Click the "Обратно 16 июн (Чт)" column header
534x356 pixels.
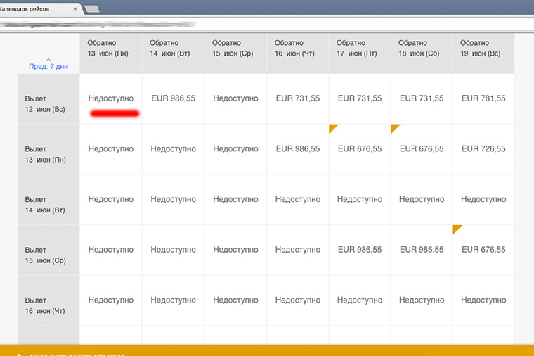(x=298, y=53)
